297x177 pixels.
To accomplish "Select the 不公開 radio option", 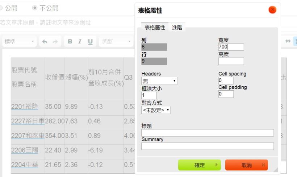I will (35, 8).
